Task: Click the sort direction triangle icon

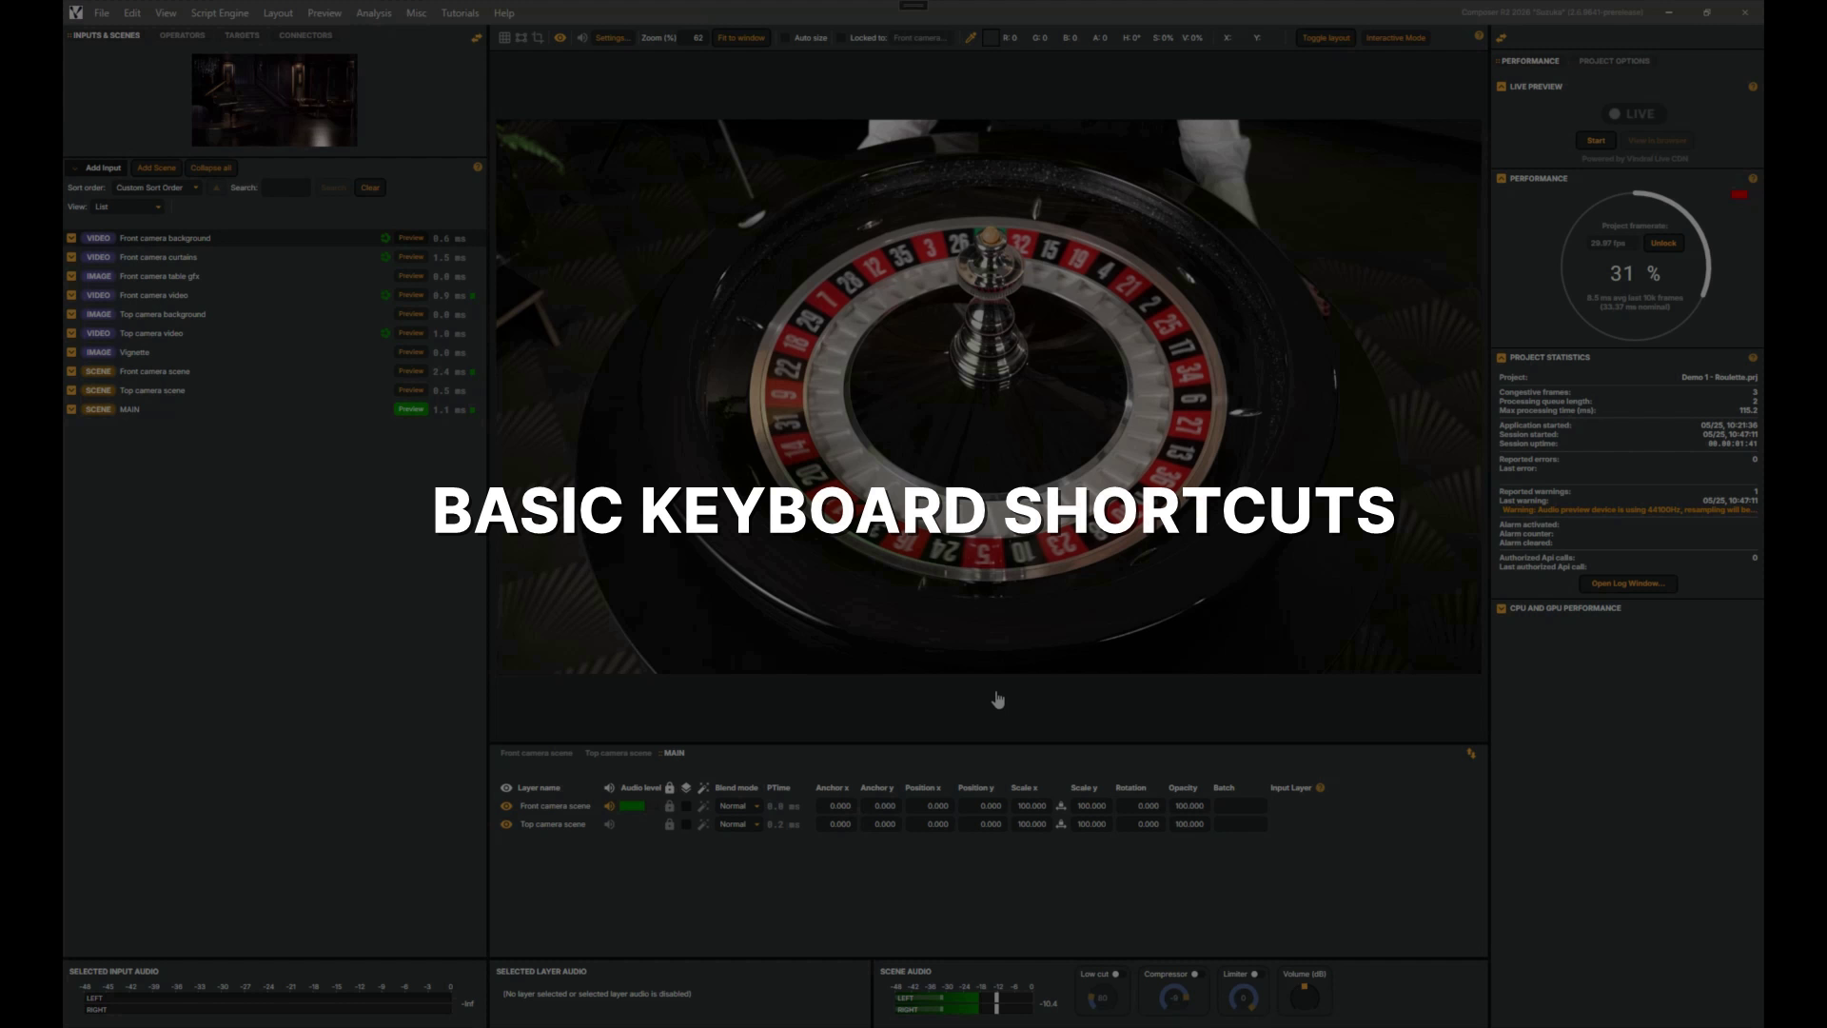Action: 216,188
